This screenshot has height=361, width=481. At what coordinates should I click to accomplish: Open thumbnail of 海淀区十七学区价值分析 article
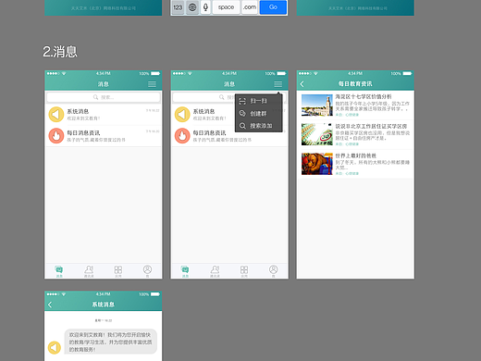tap(317, 106)
